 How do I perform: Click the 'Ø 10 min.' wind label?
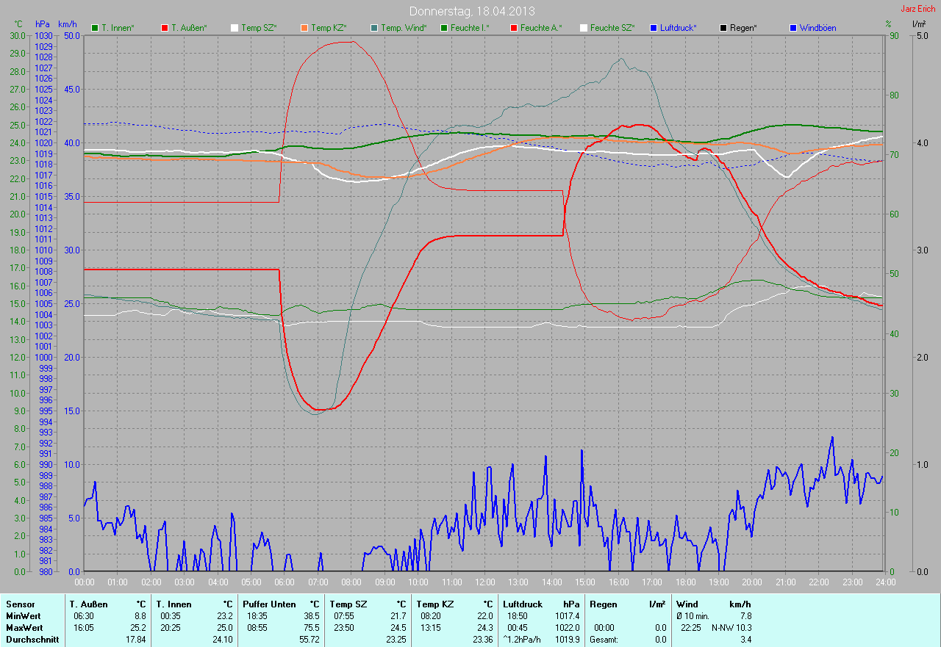[693, 615]
